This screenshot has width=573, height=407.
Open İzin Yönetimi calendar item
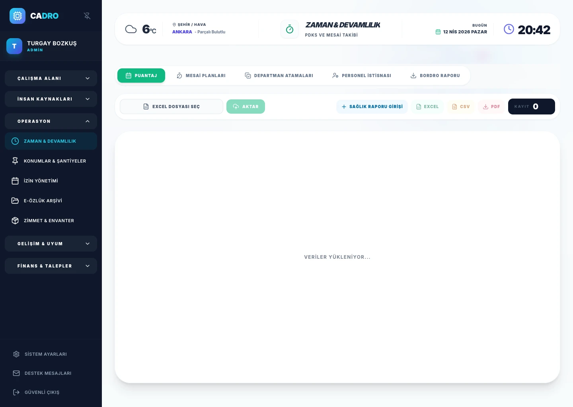[x=51, y=181]
